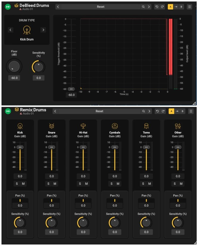Open hamburger menu in DeBleed:Drums
The image size is (198, 246).
(x=189, y=7)
